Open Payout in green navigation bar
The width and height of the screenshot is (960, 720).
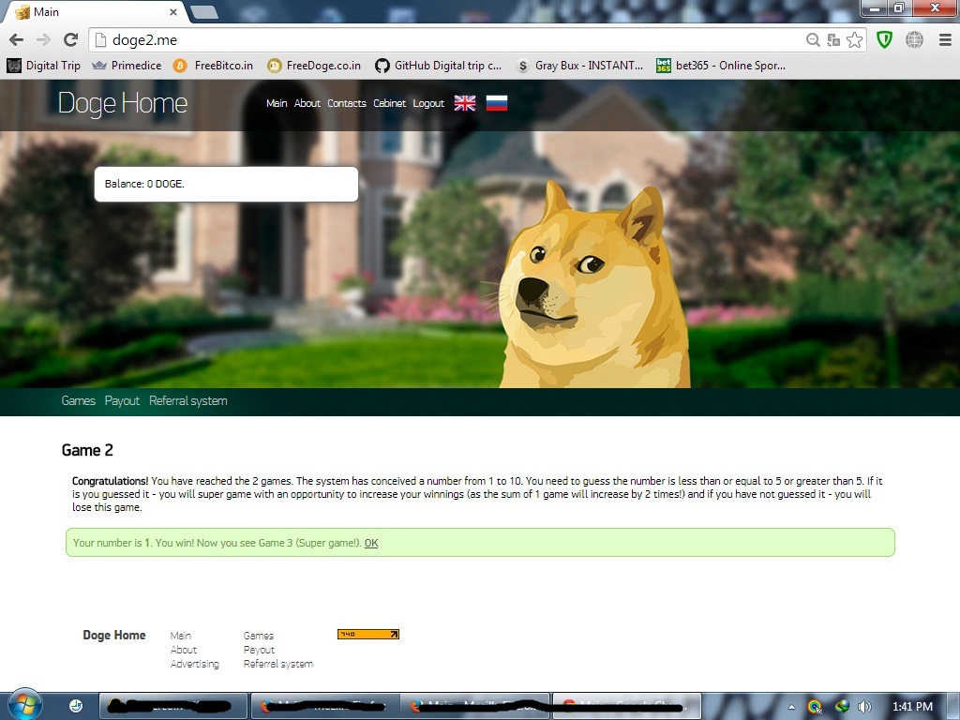click(x=122, y=401)
